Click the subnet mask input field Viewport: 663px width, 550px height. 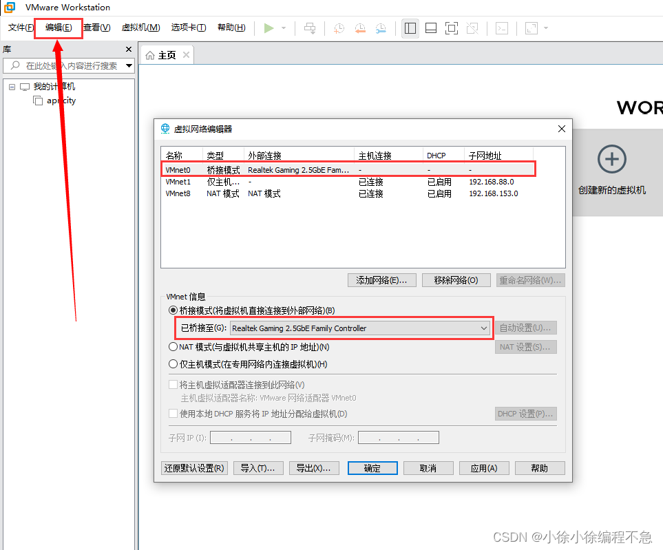(x=399, y=438)
